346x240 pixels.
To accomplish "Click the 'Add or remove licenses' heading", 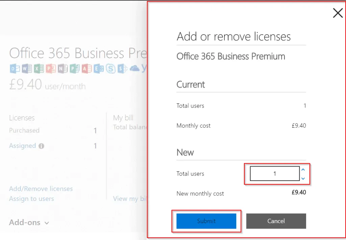I will [234, 36].
